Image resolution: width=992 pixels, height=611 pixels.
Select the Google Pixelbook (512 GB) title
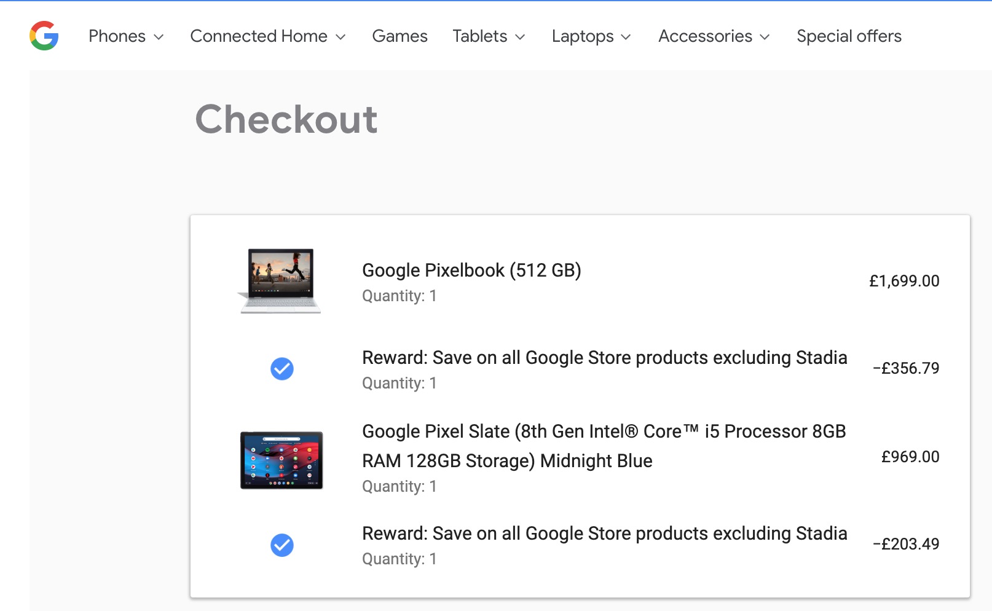pyautogui.click(x=471, y=270)
